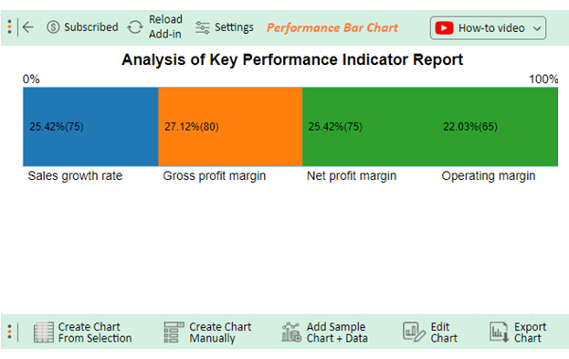
Task: Choose Add Sample Chart + Data label
Action: pyautogui.click(x=337, y=333)
